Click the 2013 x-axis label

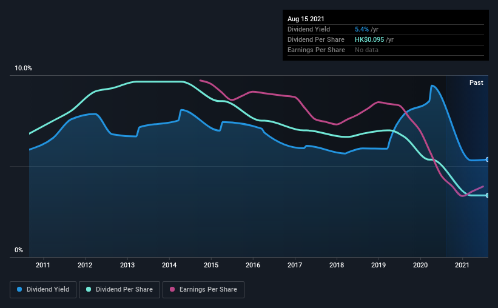tap(127, 265)
